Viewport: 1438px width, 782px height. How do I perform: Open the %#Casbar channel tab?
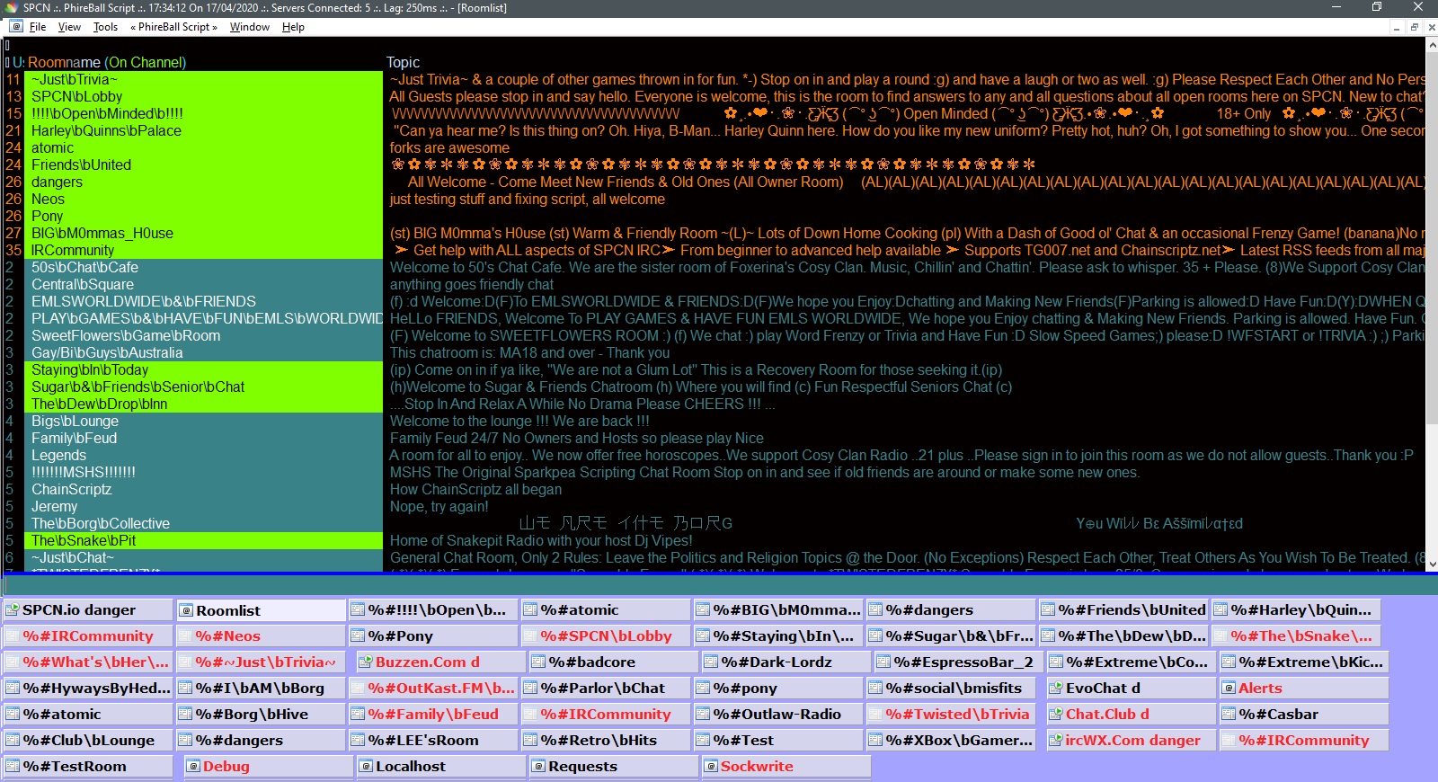pyautogui.click(x=1304, y=715)
